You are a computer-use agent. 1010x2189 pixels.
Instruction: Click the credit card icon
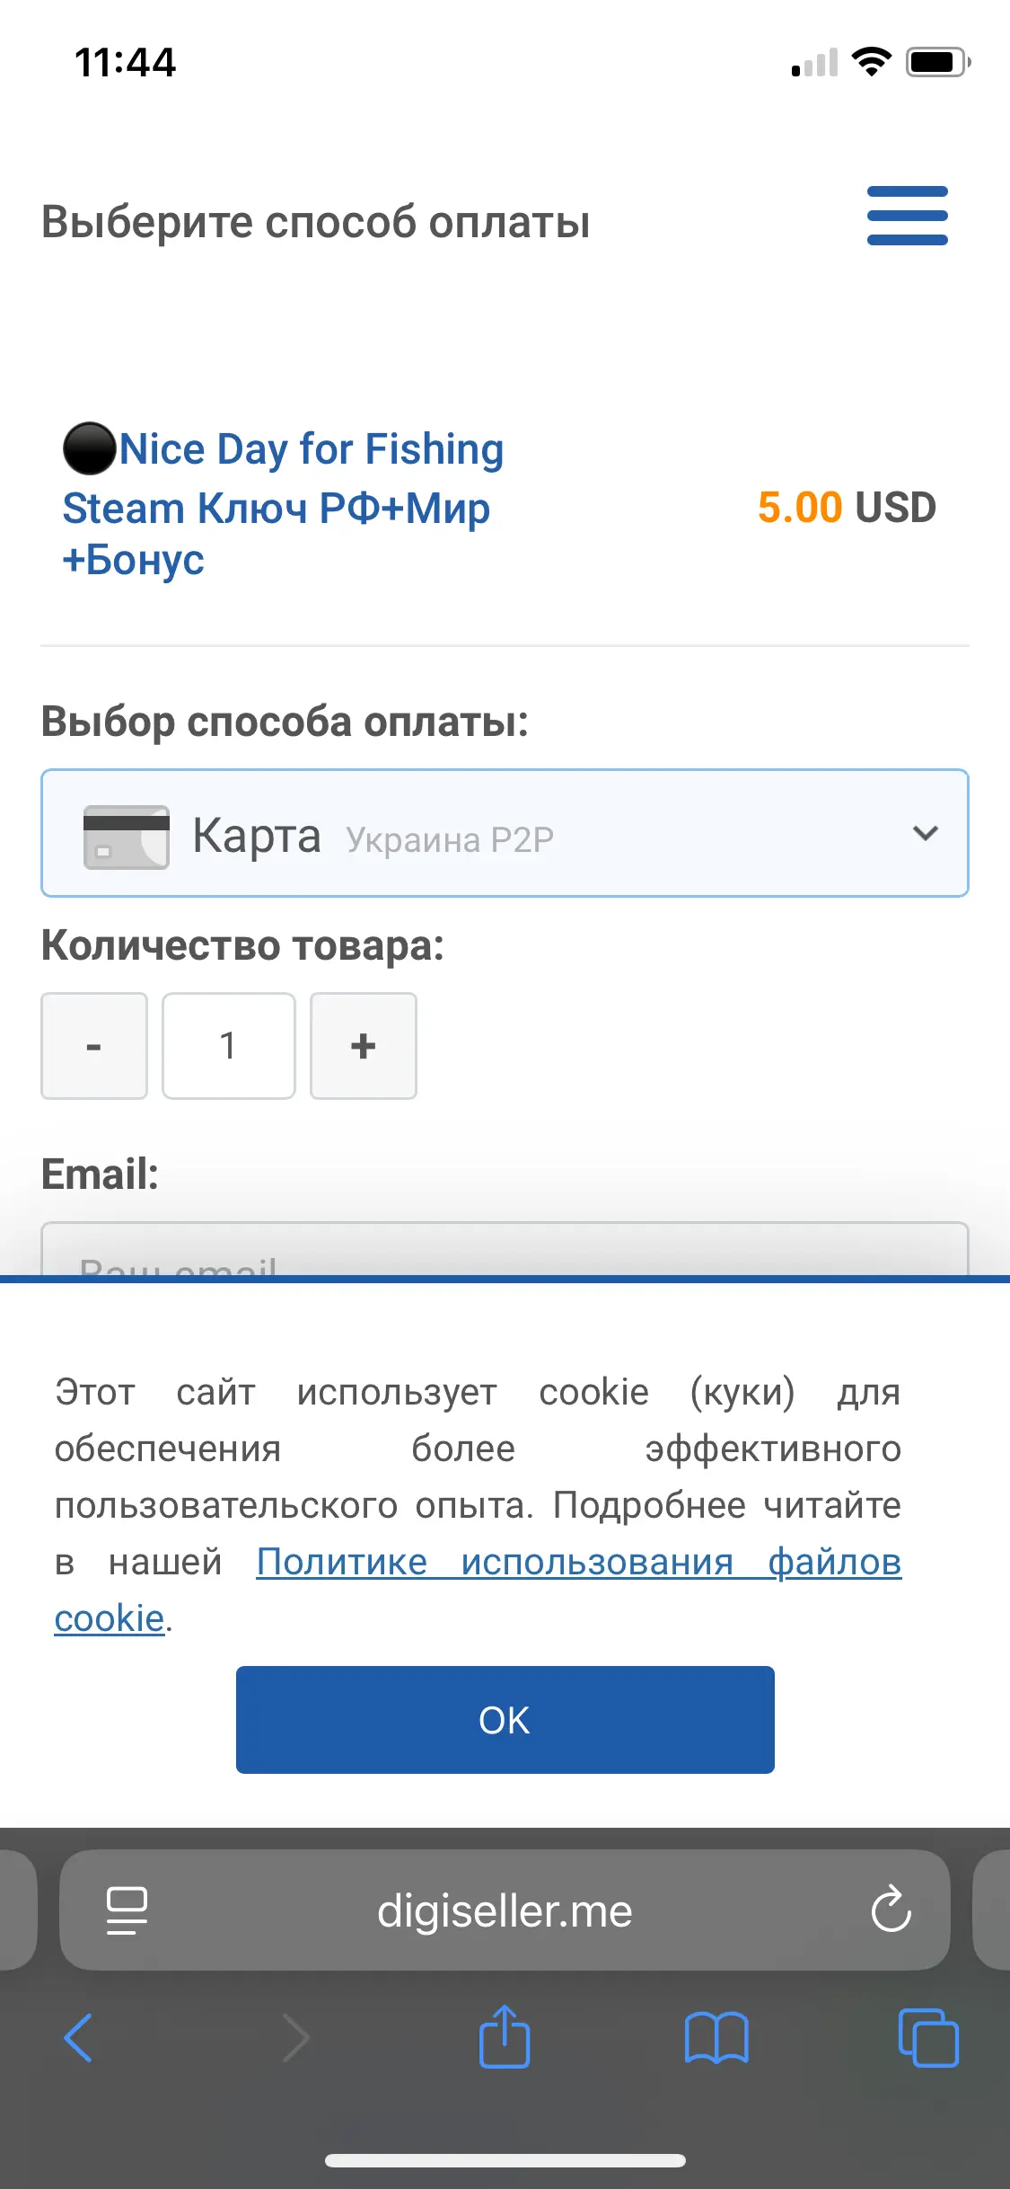[x=126, y=837]
